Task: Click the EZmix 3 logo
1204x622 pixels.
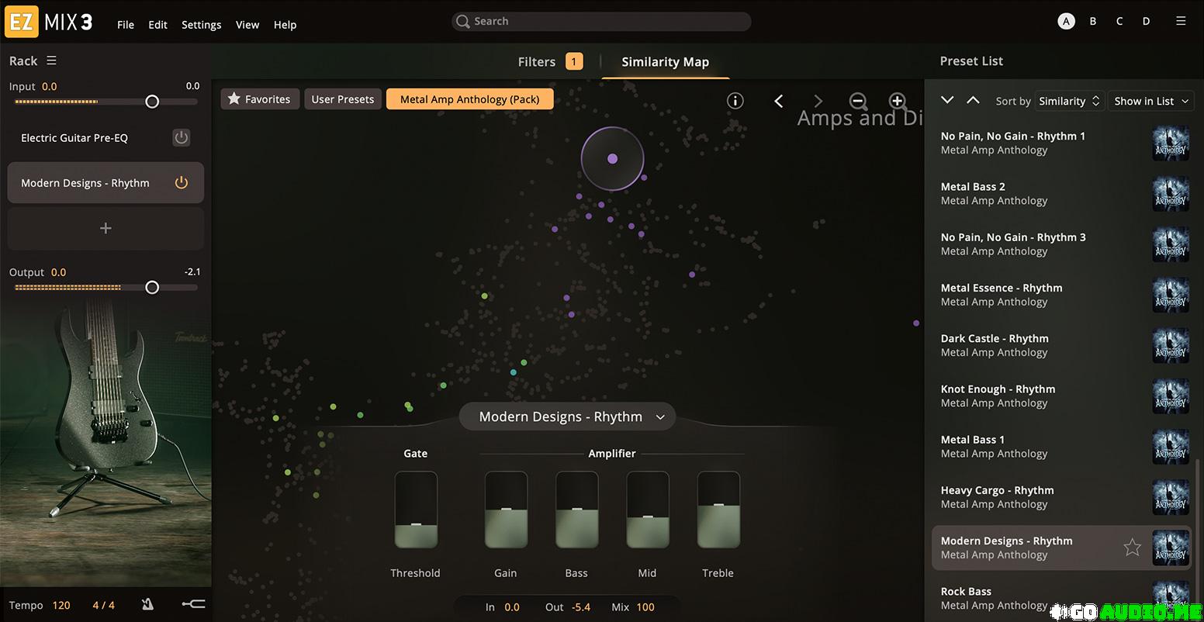Action: (50, 22)
